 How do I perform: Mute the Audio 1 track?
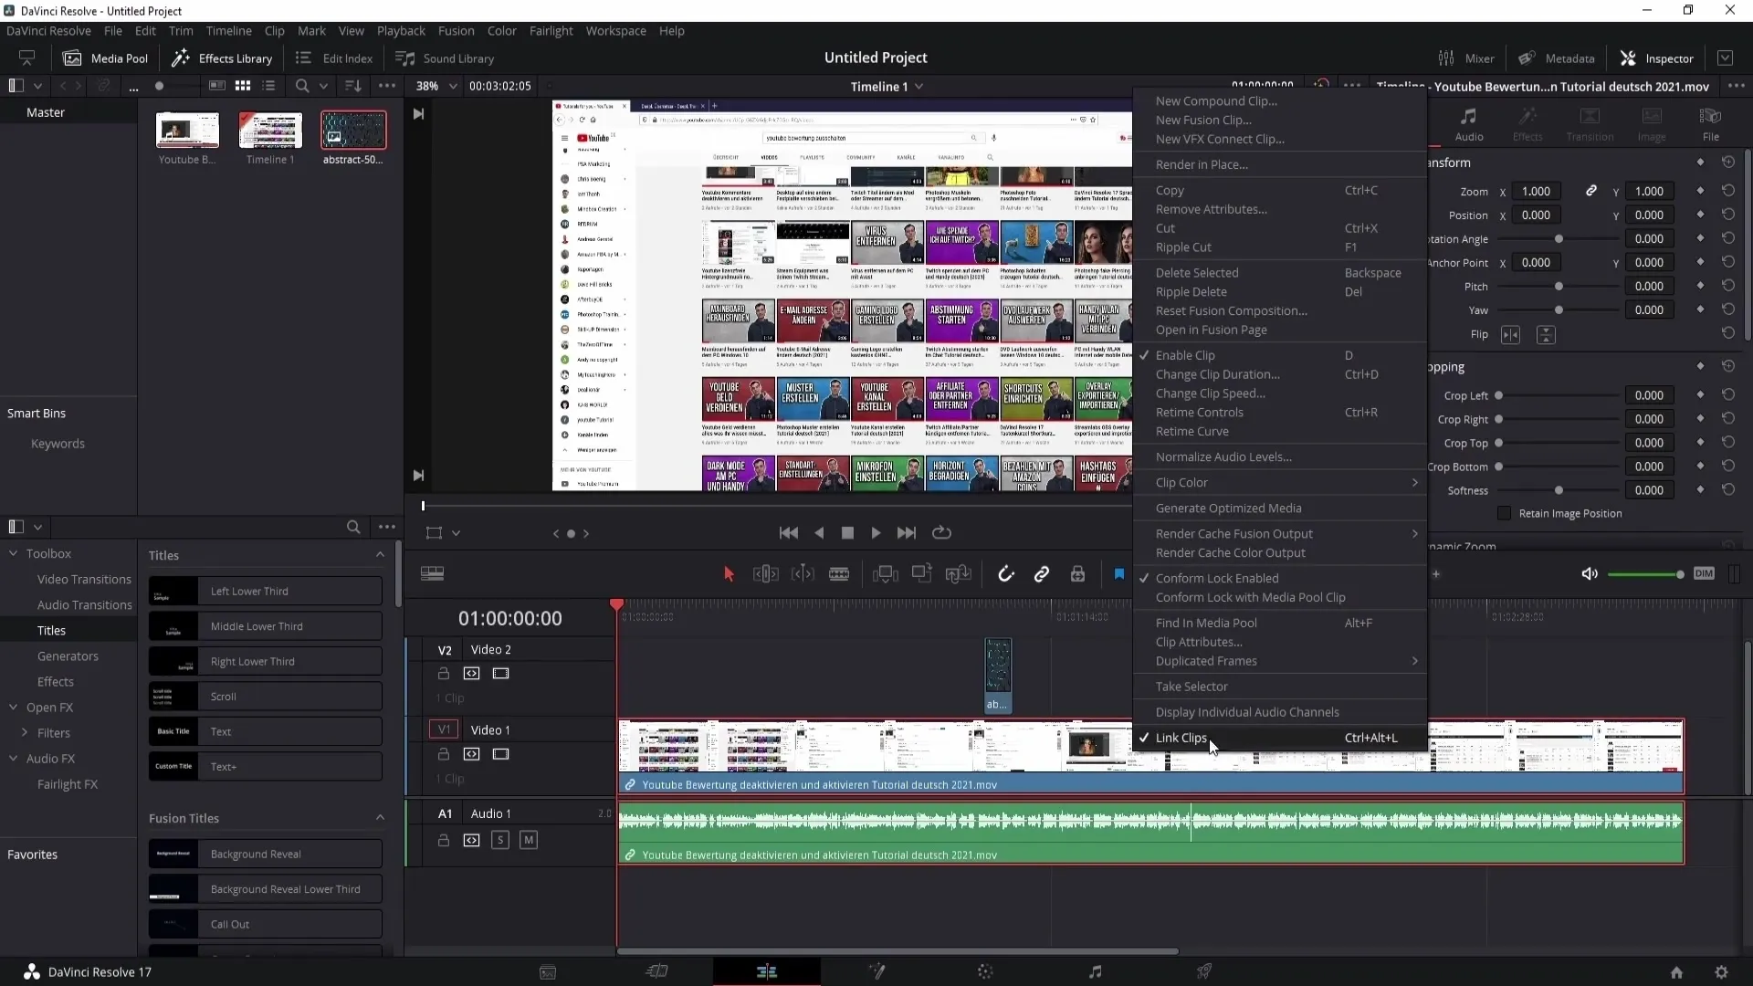tap(529, 840)
